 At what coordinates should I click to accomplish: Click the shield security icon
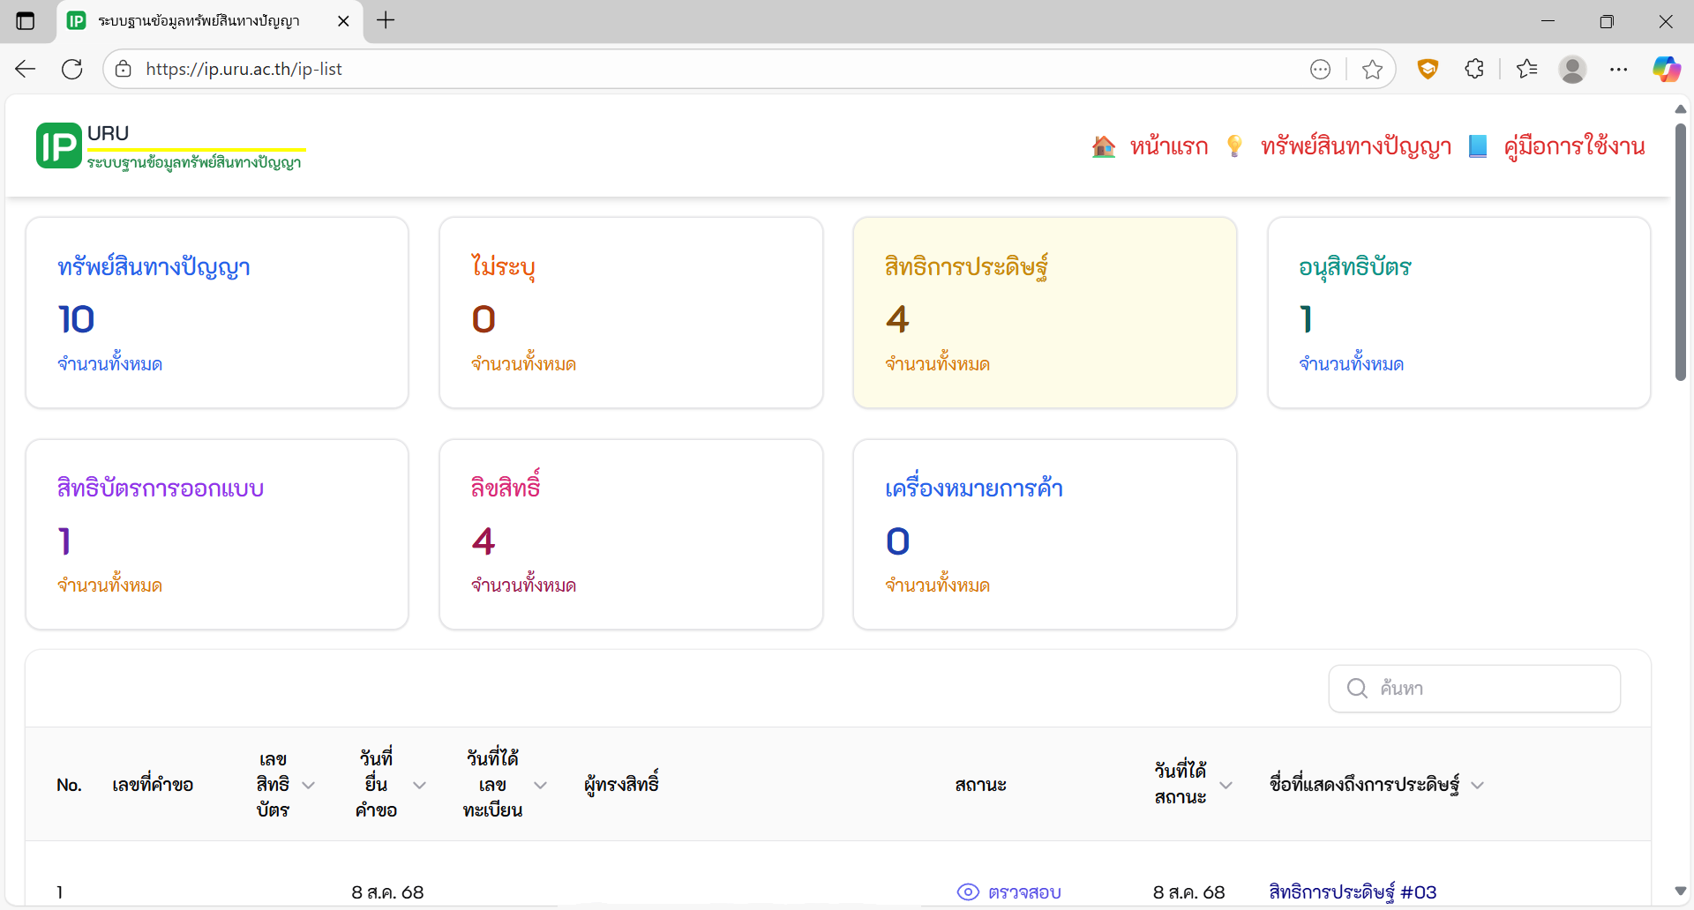pyautogui.click(x=1428, y=69)
